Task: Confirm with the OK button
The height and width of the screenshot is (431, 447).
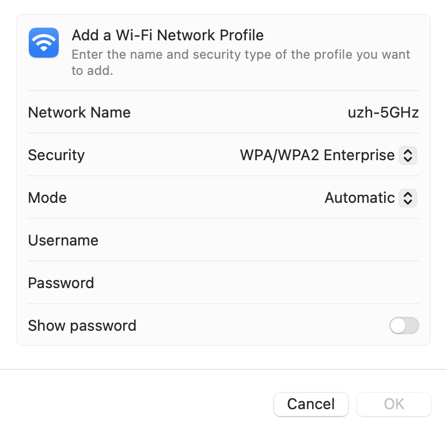Action: (x=394, y=404)
